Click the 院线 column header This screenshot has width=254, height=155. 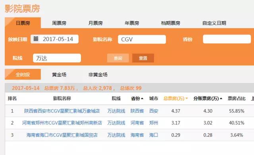(116, 98)
